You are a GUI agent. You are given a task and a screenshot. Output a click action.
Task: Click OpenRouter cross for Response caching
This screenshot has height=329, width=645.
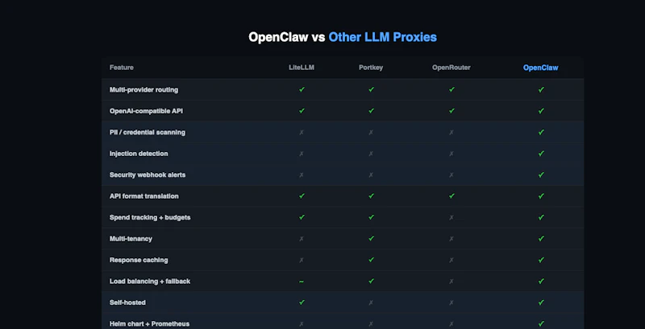tap(451, 260)
